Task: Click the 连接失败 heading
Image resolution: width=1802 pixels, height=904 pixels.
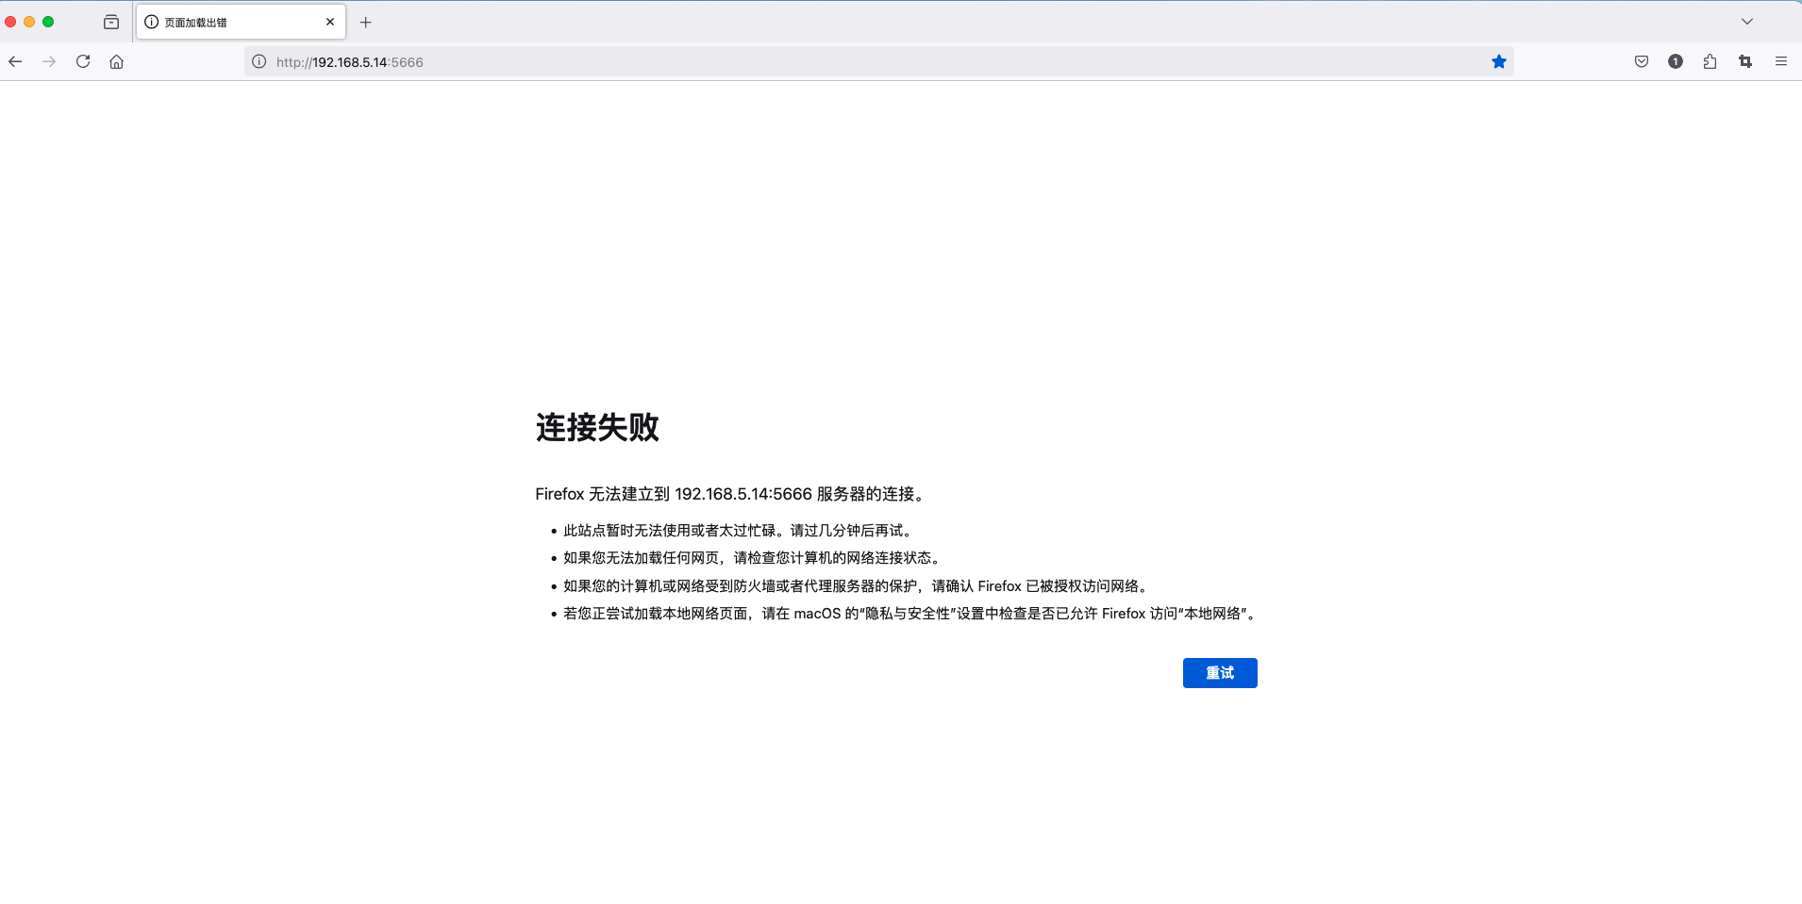Action: tap(597, 427)
